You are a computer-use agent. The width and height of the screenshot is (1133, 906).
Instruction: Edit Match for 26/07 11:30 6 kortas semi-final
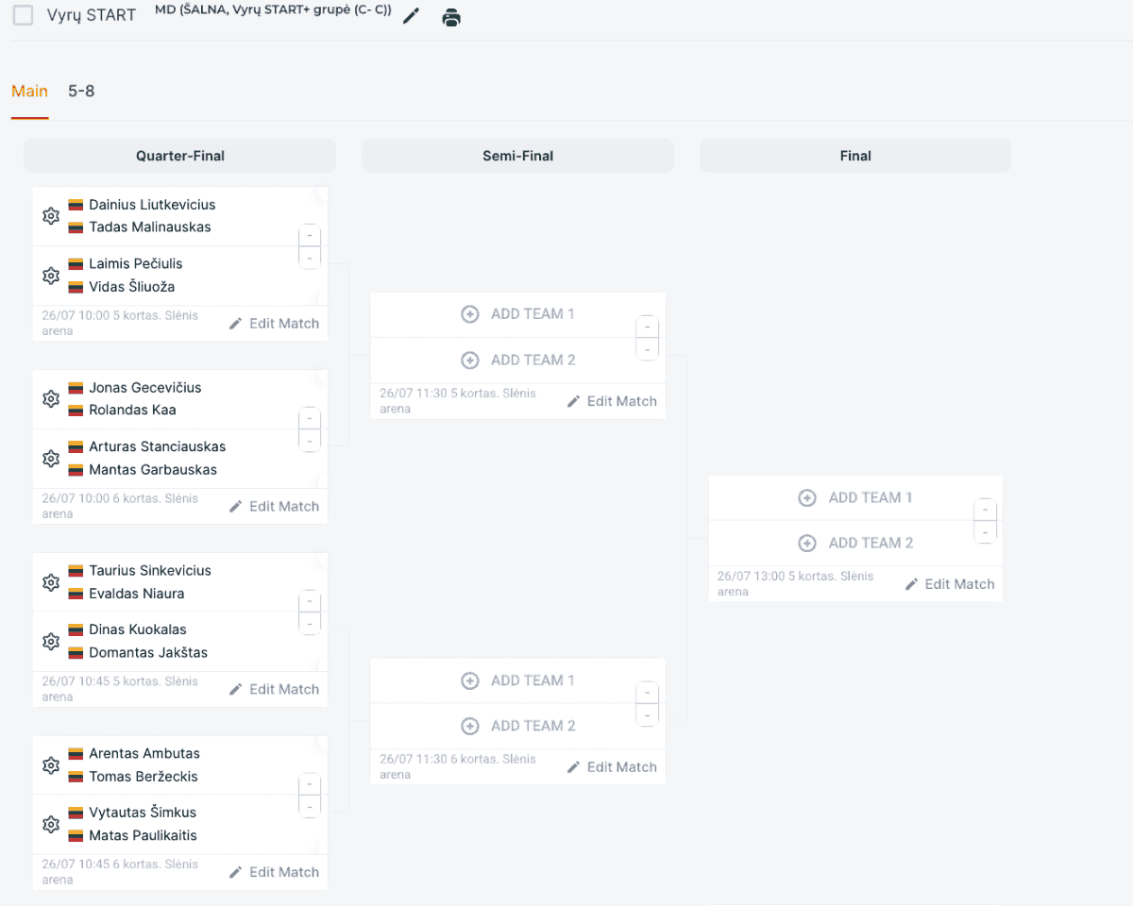pos(612,767)
